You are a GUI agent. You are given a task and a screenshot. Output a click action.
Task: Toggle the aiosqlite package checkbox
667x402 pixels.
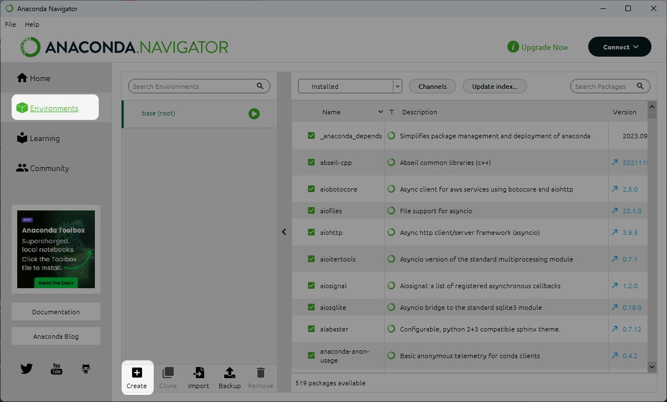pyautogui.click(x=311, y=308)
